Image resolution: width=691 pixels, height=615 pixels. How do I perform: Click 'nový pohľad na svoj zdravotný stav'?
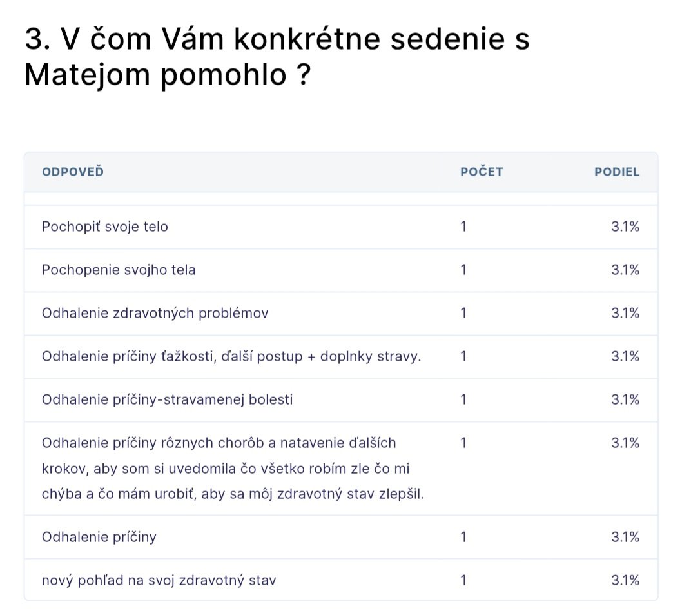coord(159,580)
